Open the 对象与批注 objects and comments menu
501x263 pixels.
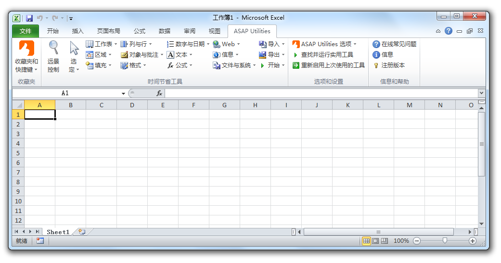pos(142,55)
